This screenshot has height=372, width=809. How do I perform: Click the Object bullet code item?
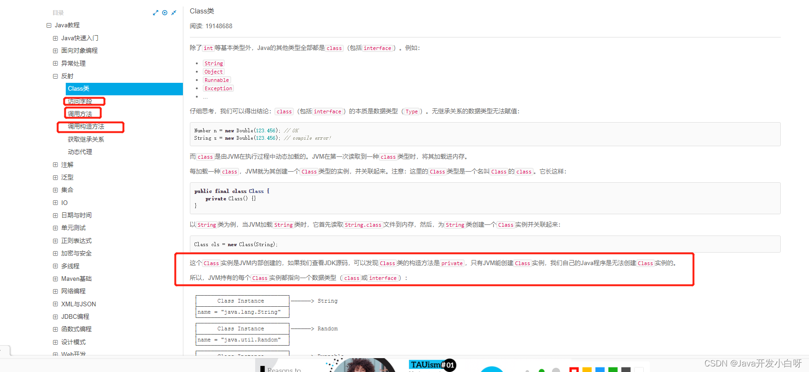point(213,72)
